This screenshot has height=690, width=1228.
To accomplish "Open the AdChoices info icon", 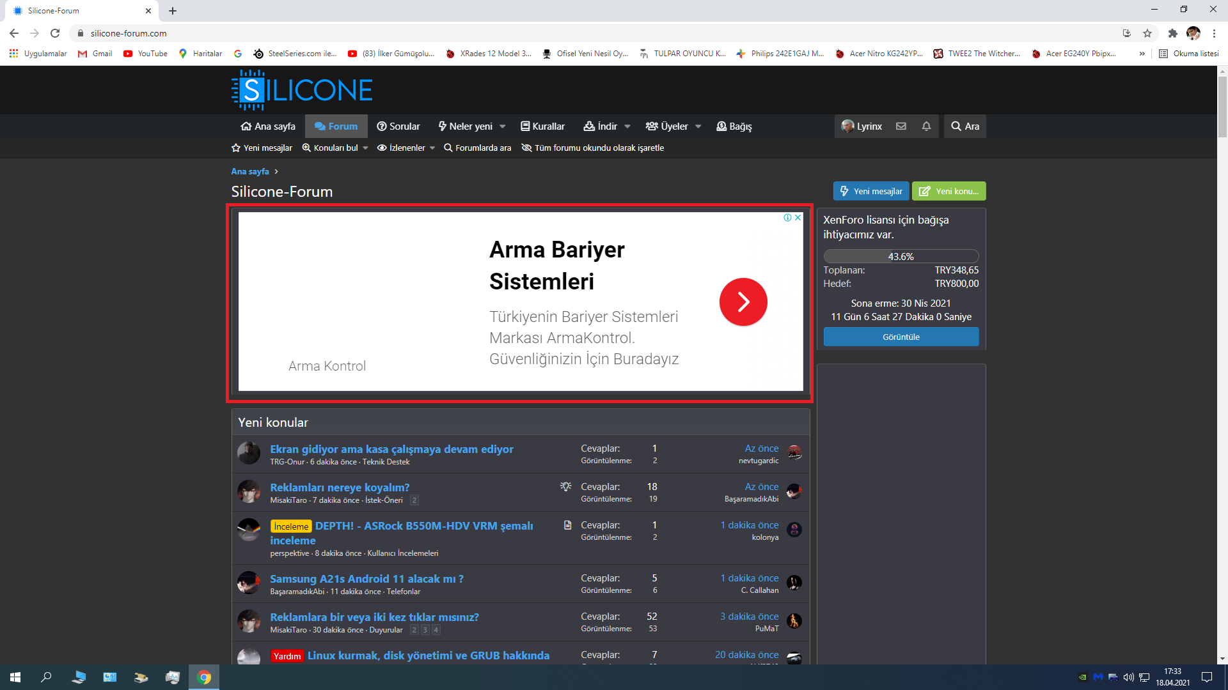I will tap(788, 218).
